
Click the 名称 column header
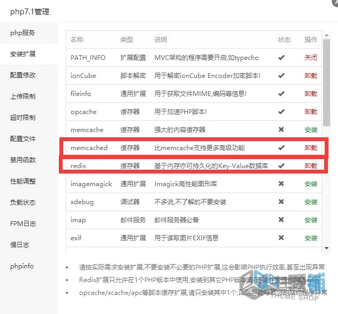click(77, 40)
